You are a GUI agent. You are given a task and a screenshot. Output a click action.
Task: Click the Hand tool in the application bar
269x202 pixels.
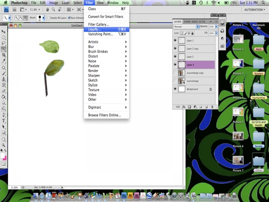pos(48,9)
